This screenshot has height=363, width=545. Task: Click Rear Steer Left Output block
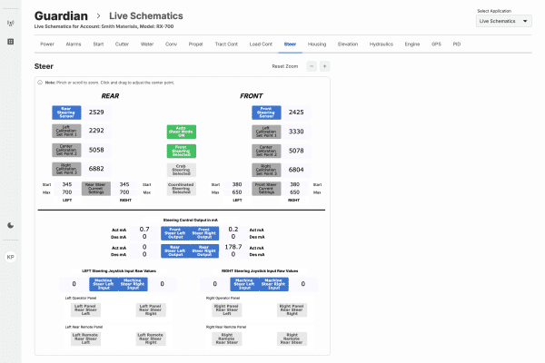(x=175, y=250)
